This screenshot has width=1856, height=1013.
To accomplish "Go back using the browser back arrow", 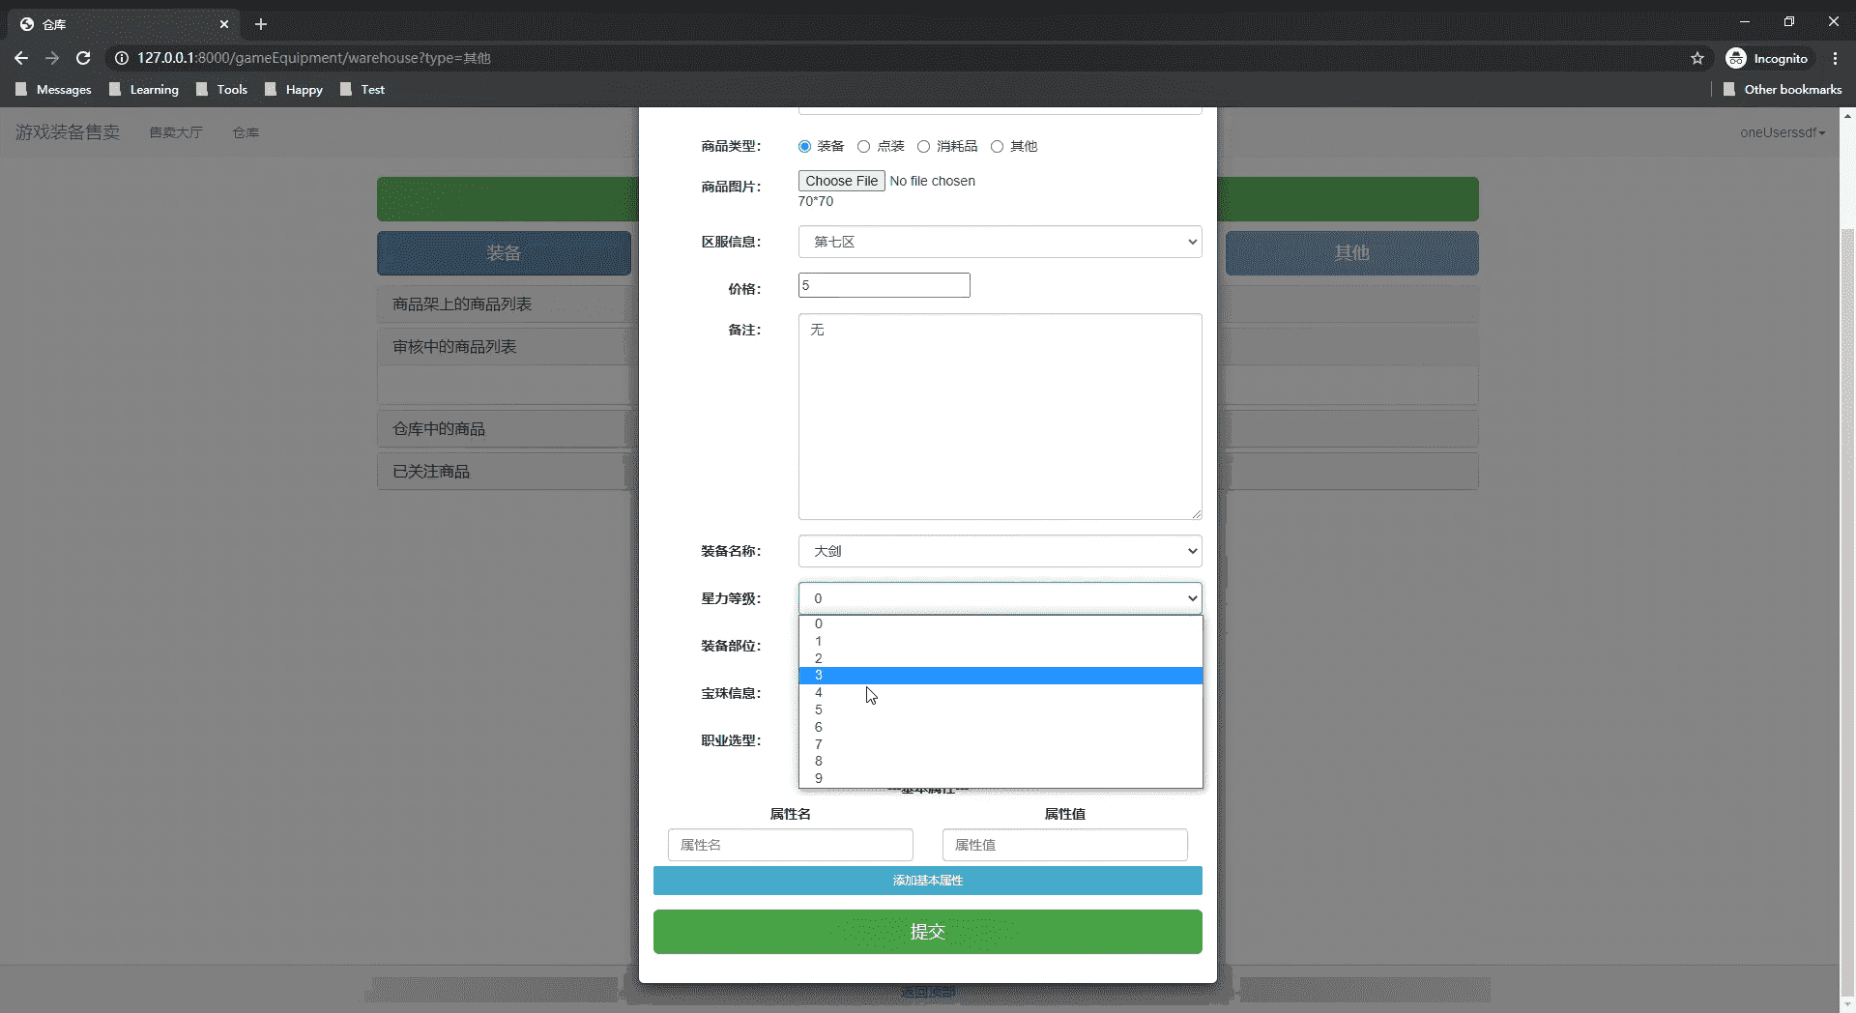I will click(x=21, y=58).
